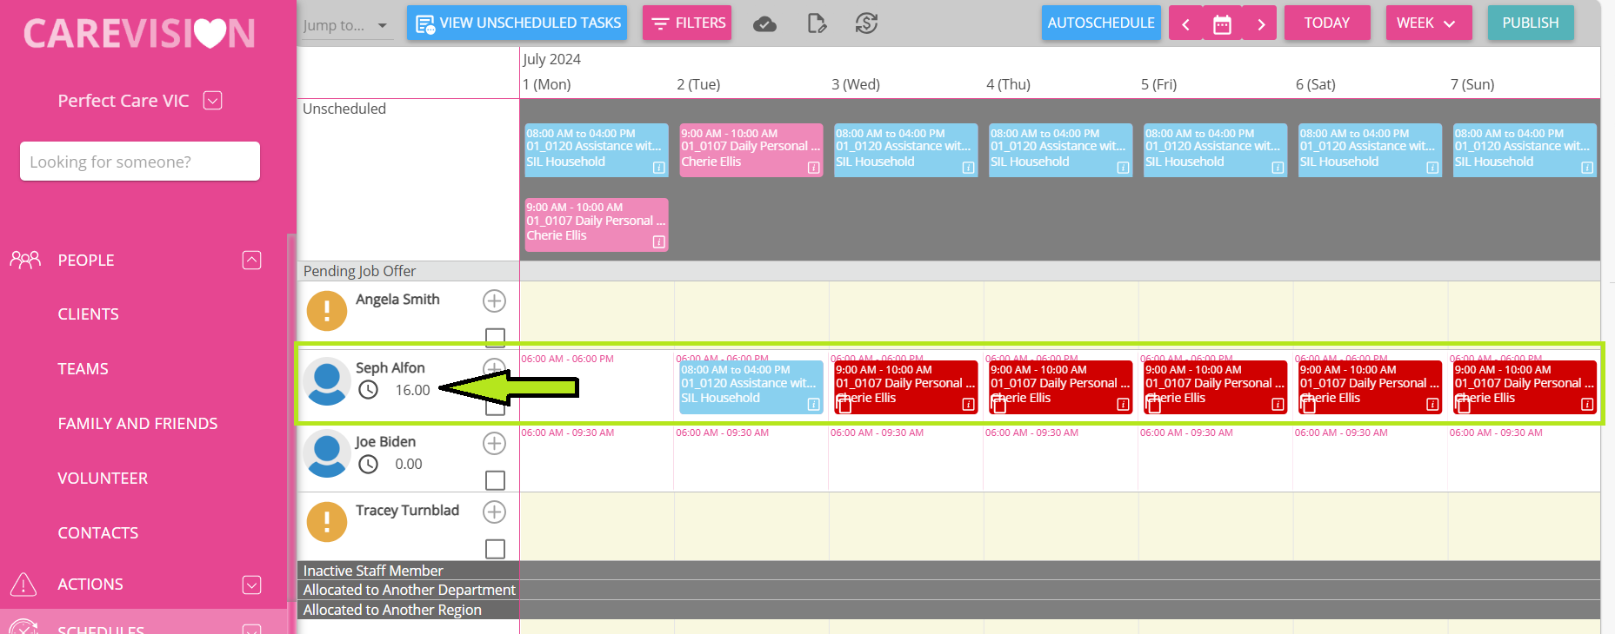Click the CareVision logo
Screen dimensions: 1615x634
tap(139, 34)
